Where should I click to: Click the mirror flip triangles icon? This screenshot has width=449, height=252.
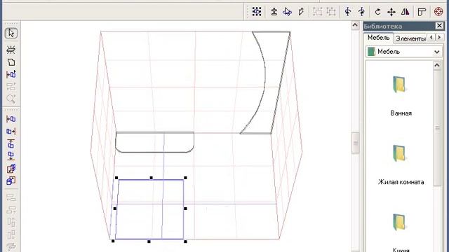point(406,11)
